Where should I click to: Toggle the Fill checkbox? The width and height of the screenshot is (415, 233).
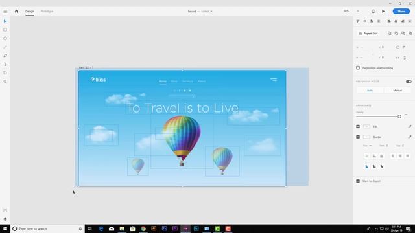pyautogui.click(x=358, y=127)
